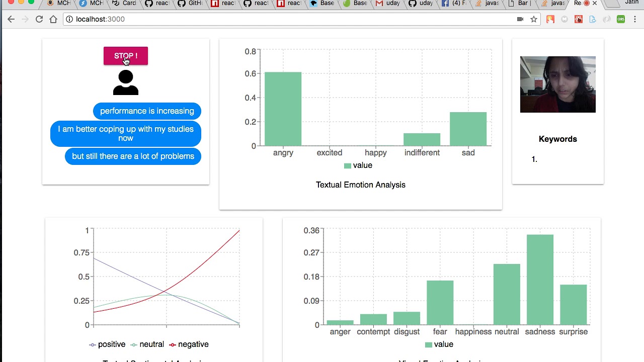644x362 pixels.
Task: Click the value legend under visual emotion chart
Action: tap(439, 344)
